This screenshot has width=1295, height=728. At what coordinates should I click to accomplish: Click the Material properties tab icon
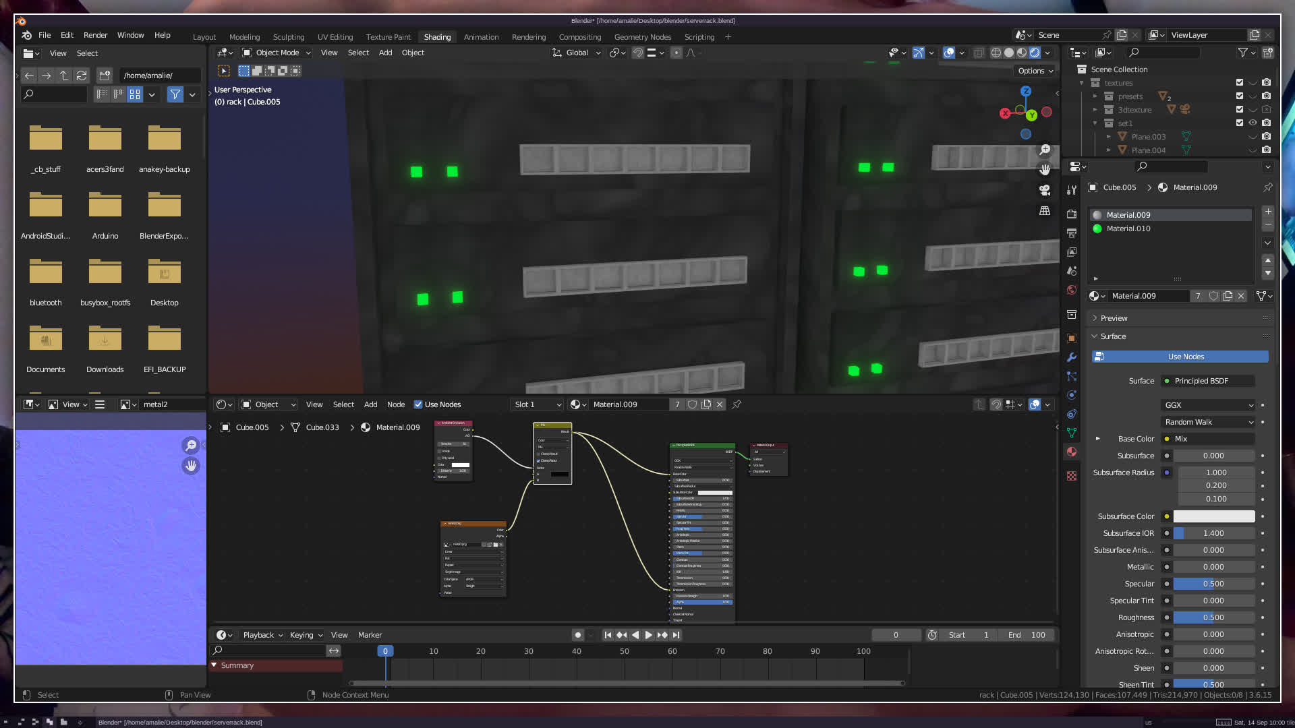pyautogui.click(x=1072, y=452)
